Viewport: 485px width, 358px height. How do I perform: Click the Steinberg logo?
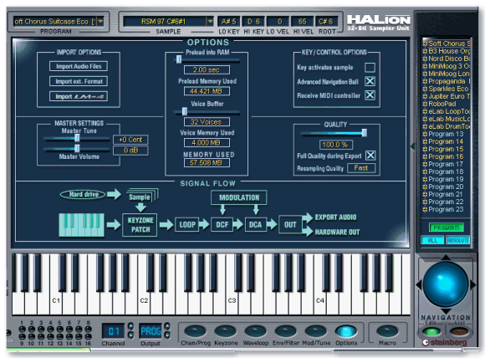(x=444, y=343)
